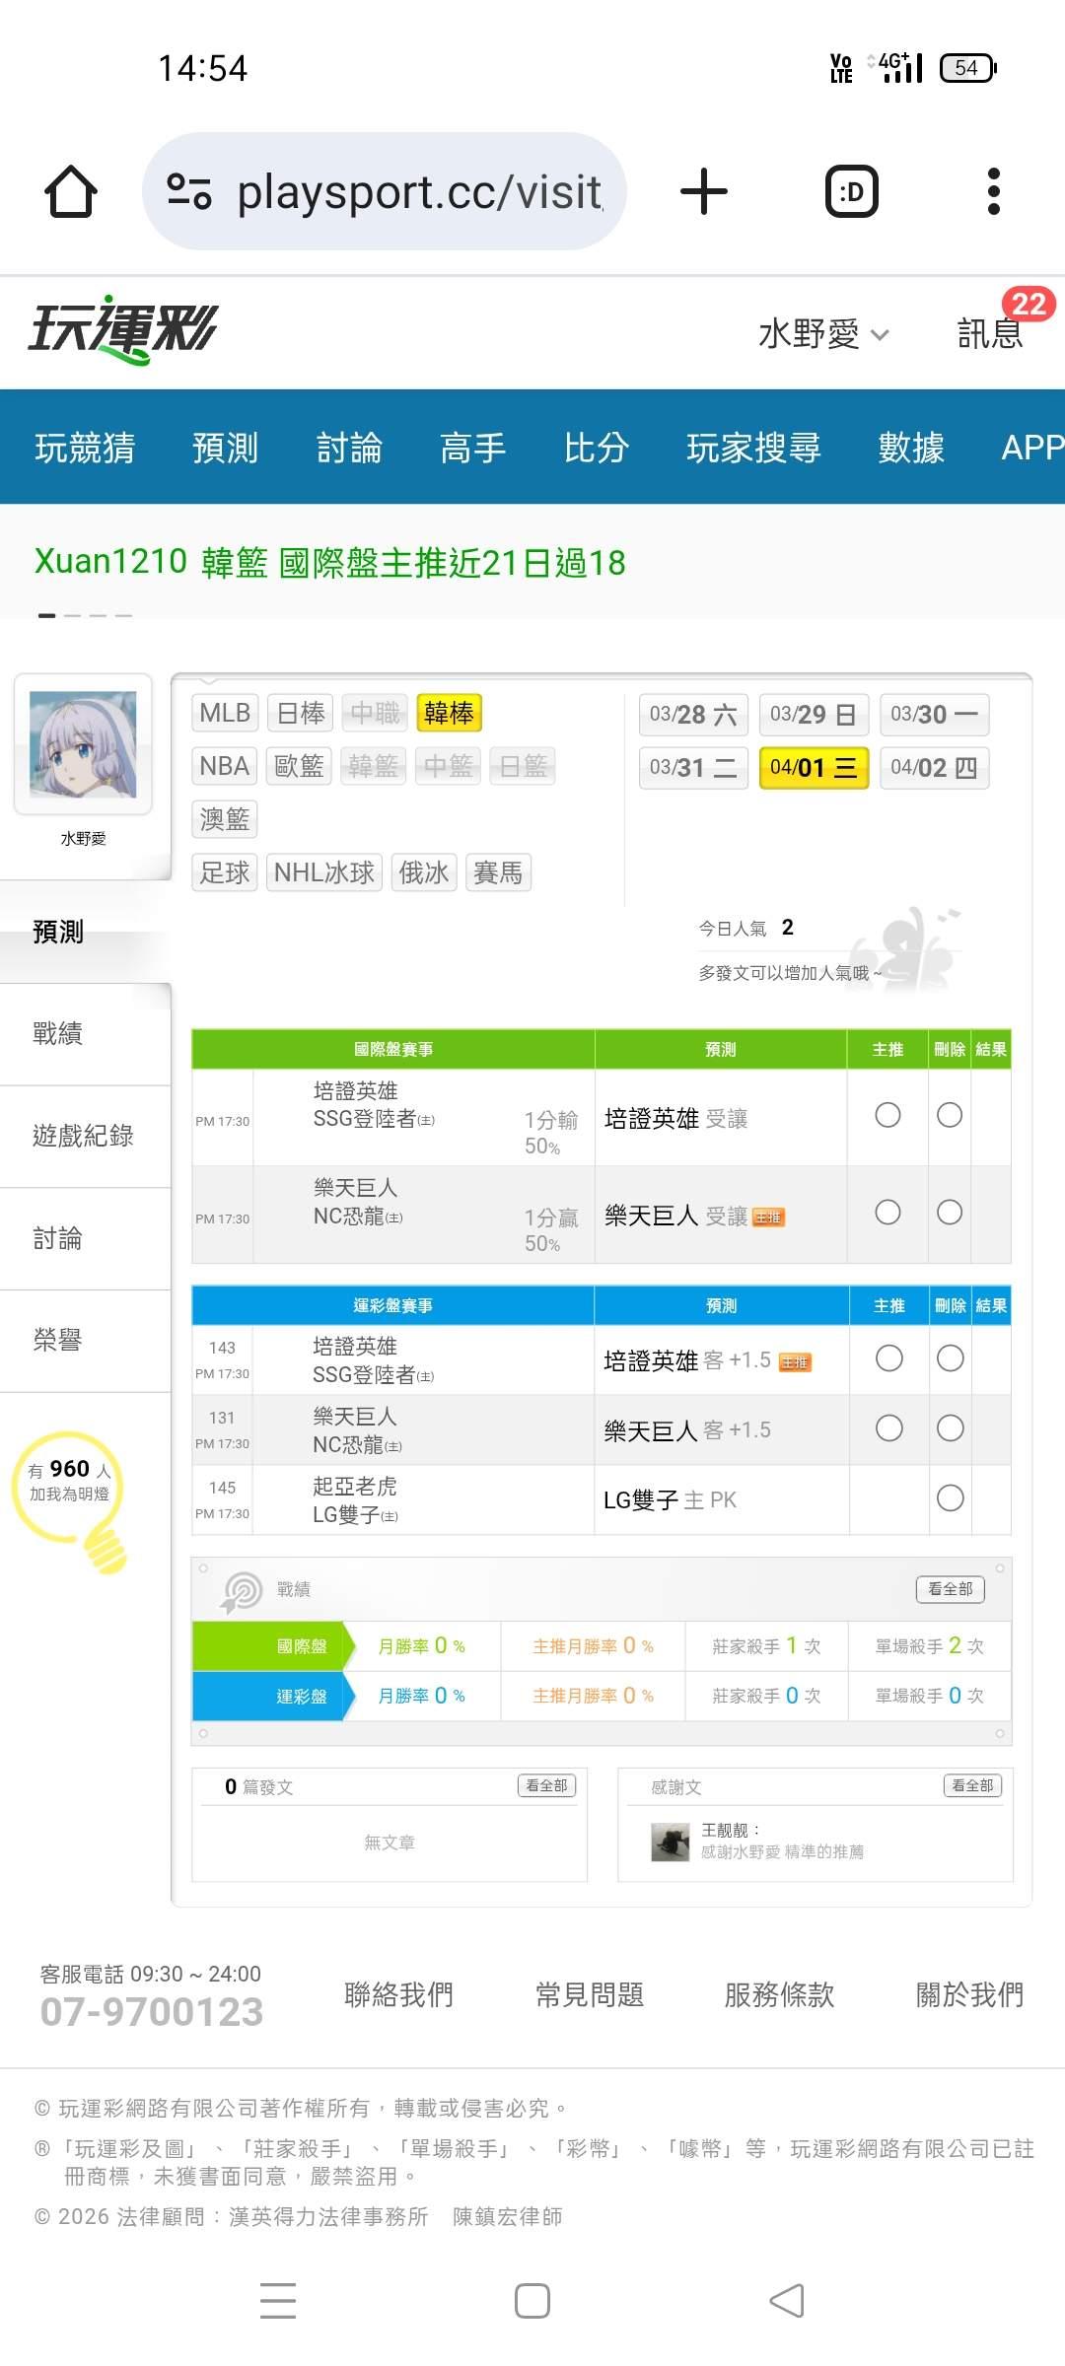The height and width of the screenshot is (2366, 1065).
Task: Select the 俄冰 league button
Action: click(x=424, y=872)
